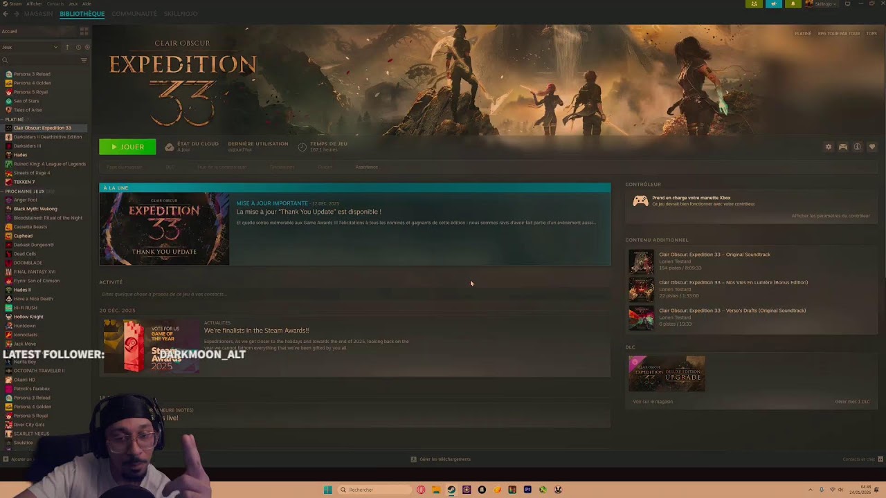The image size is (886, 498).
Task: Click Steam icon in the taskbar
Action: click(x=451, y=490)
